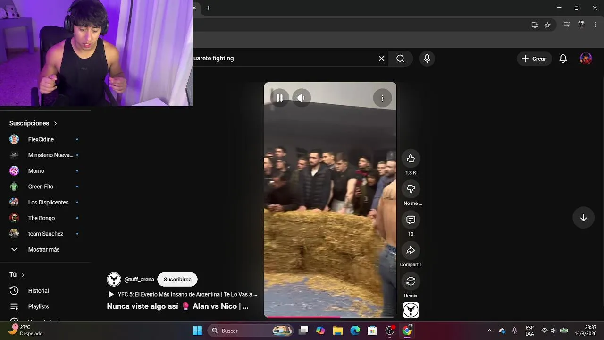This screenshot has width=604, height=340.
Task: Open the Chrome profile avatar
Action: tap(581, 25)
